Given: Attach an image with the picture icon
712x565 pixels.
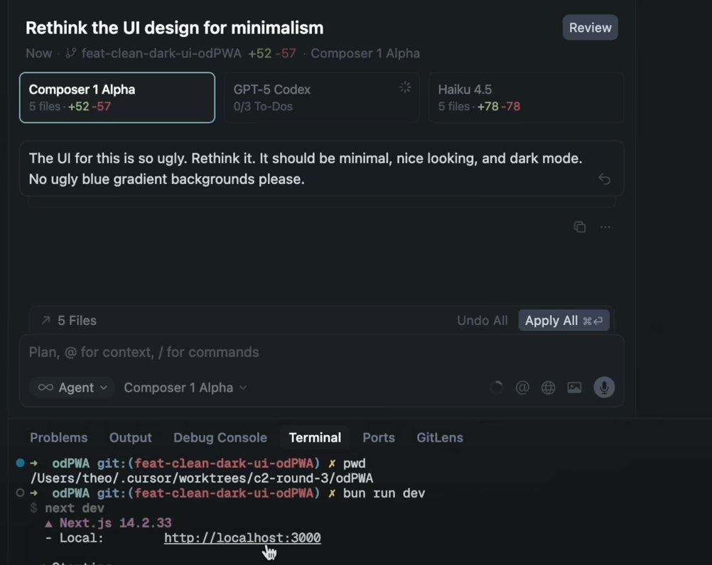Looking at the screenshot, I should tap(574, 388).
